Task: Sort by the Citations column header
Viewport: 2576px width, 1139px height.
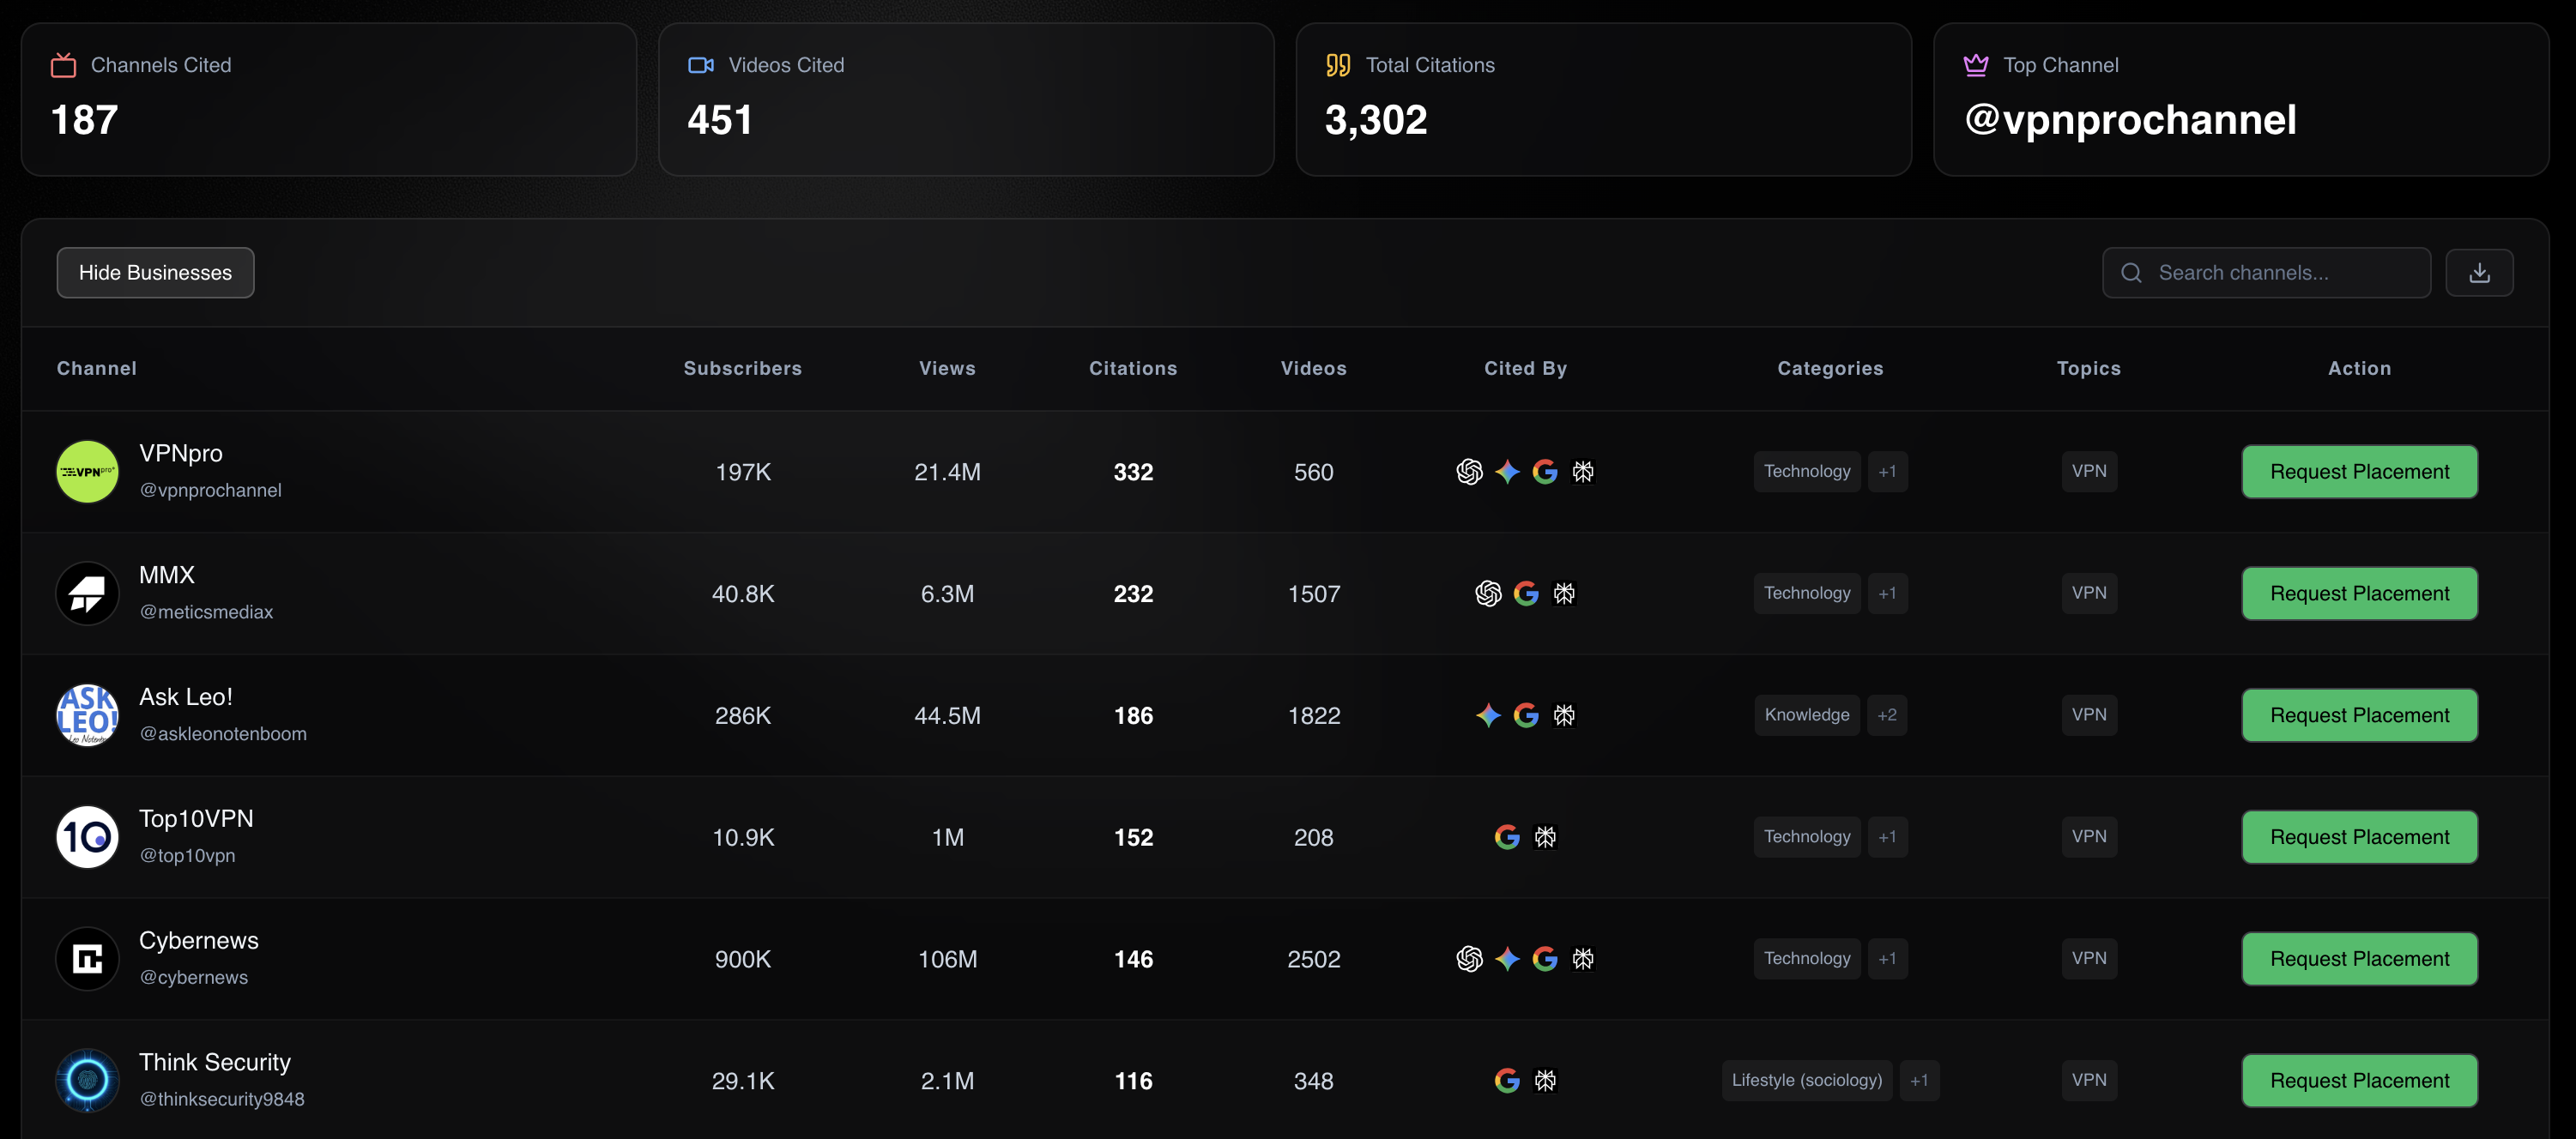Action: click(1133, 369)
